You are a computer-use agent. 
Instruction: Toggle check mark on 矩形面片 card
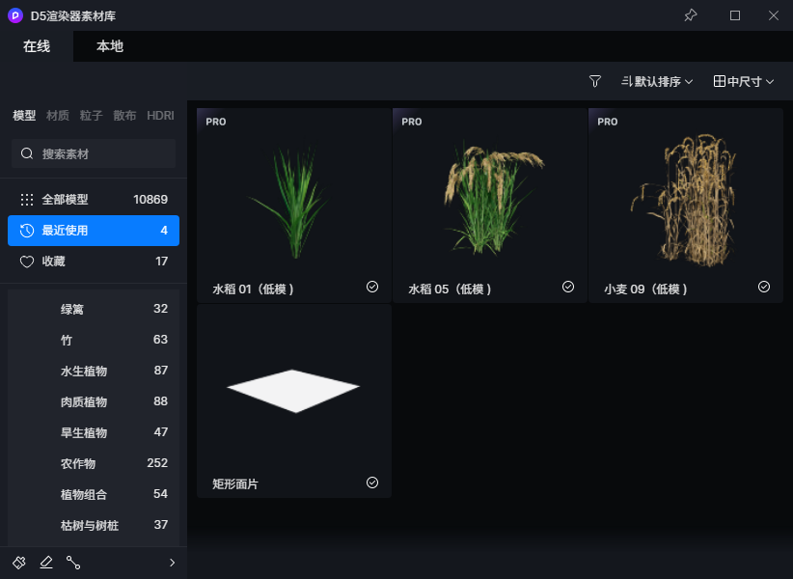(x=372, y=482)
